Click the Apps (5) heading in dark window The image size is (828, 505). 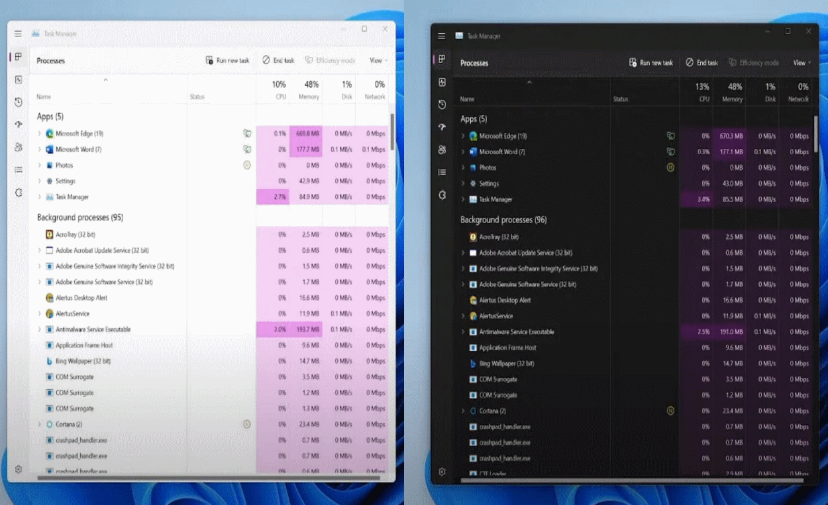pos(474,119)
